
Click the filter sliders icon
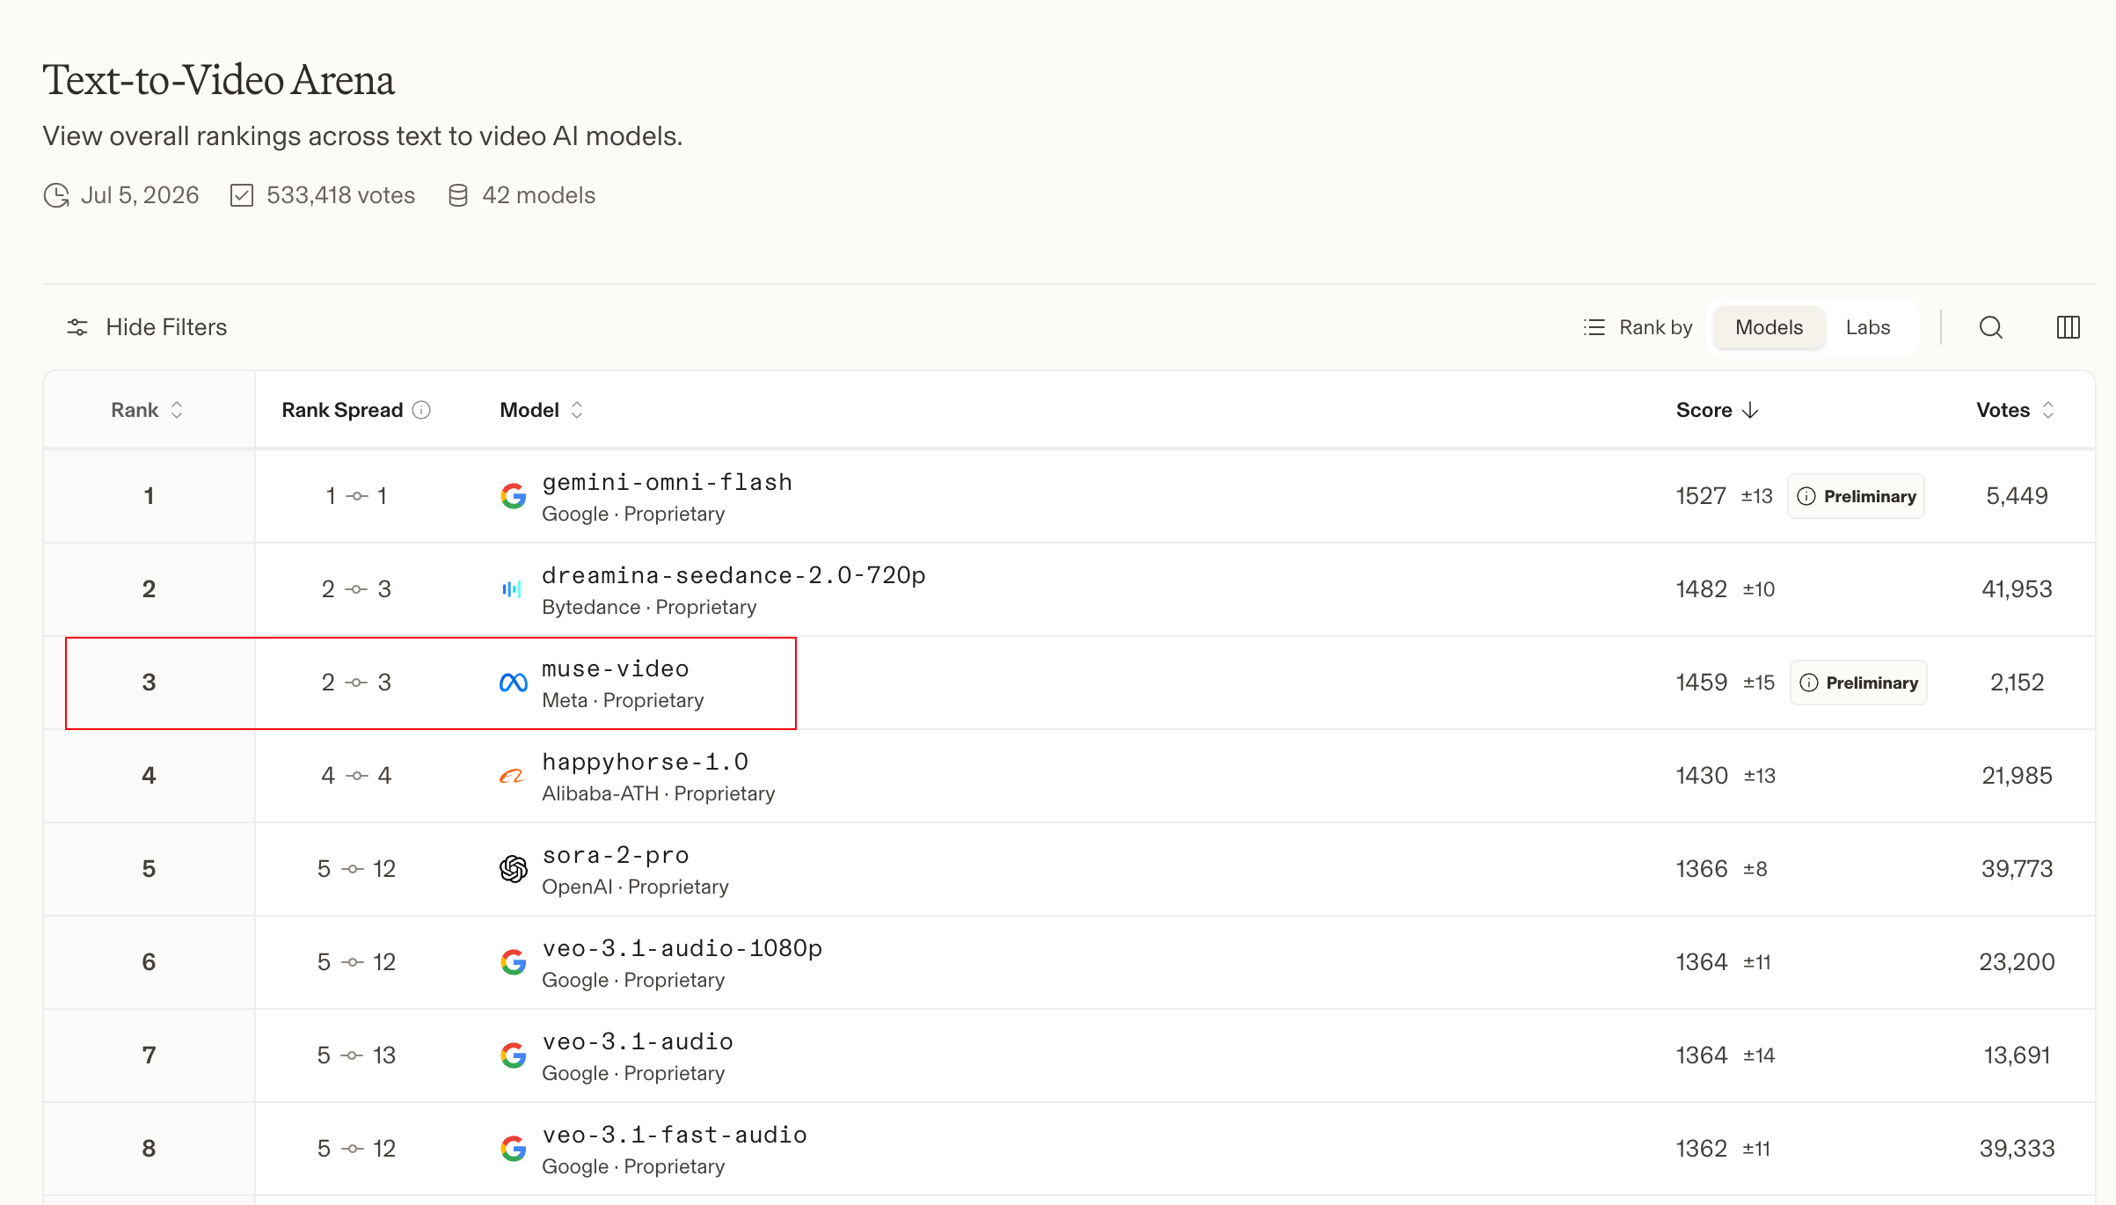[77, 327]
